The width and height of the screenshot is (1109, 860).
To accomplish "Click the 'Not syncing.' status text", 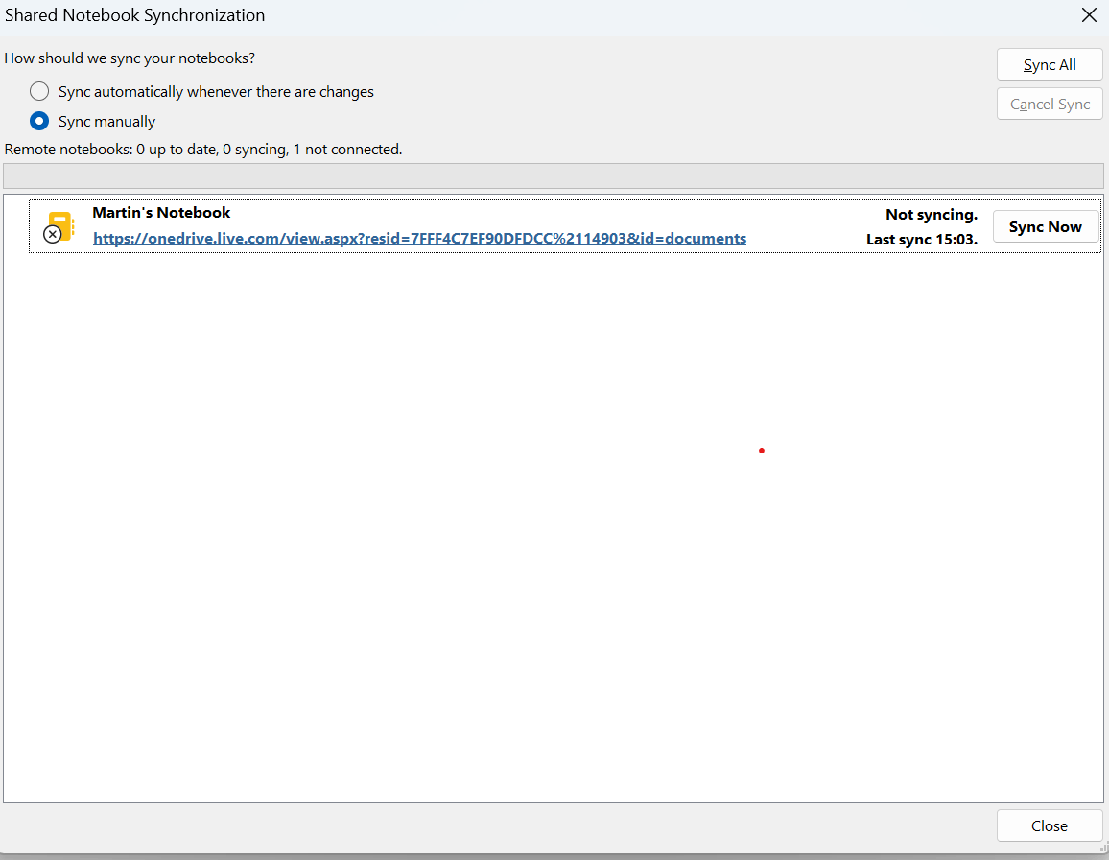I will [932, 215].
